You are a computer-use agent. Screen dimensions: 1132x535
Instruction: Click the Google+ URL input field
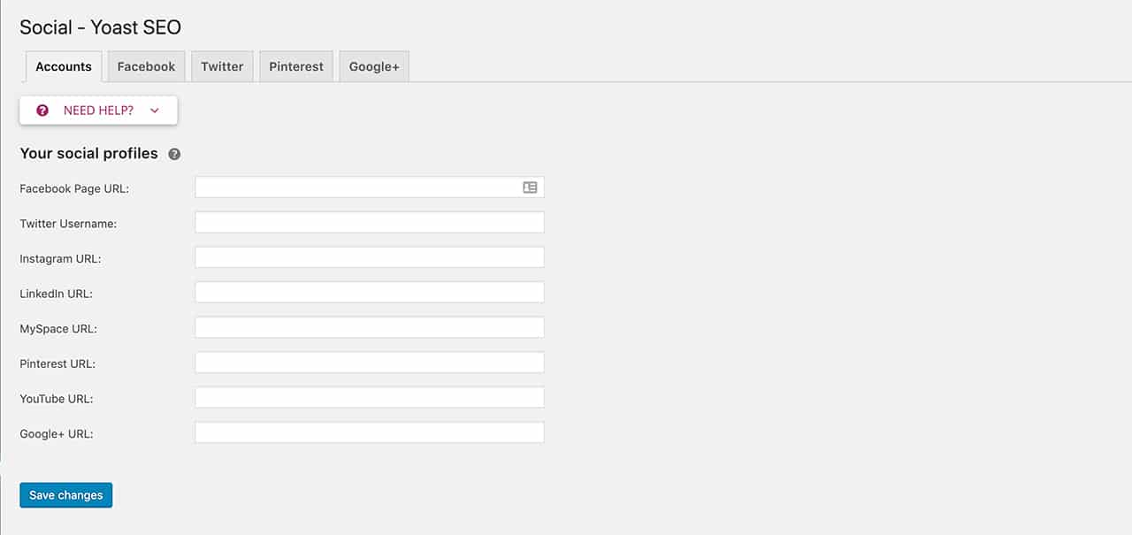[370, 432]
